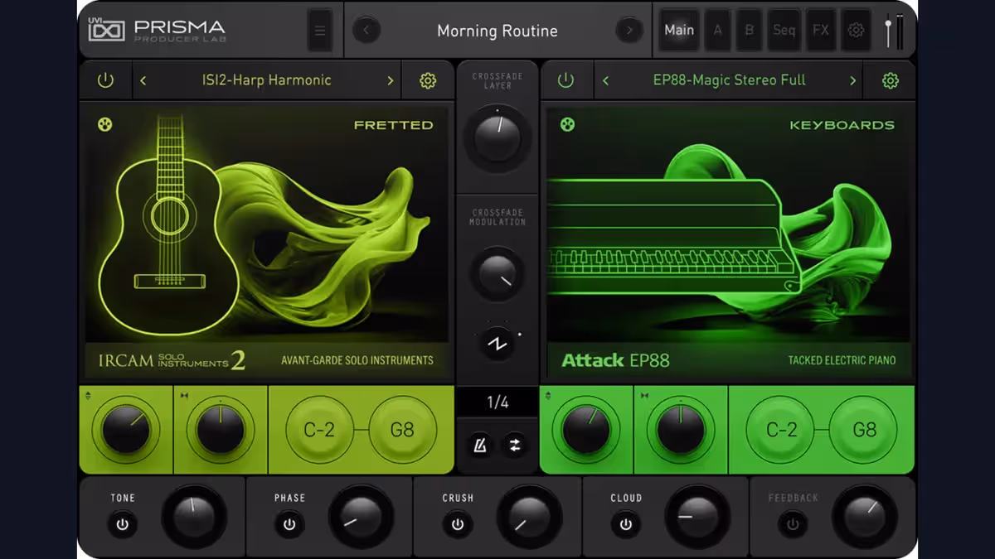Click the FRETTED category label
Viewport: 995px width, 559px height.
[393, 125]
